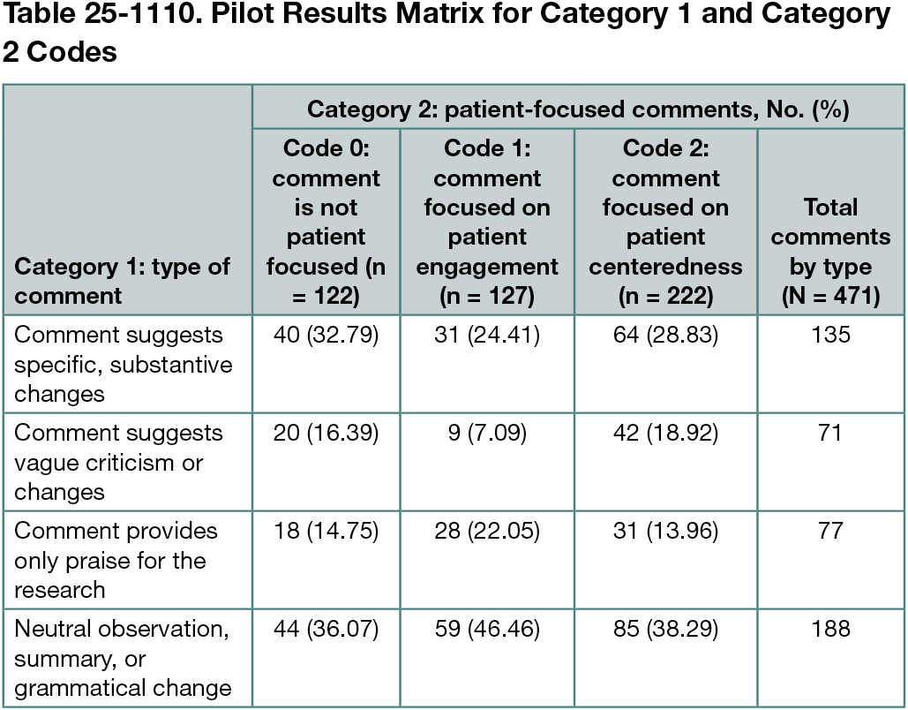Viewport: 908px width, 710px height.
Task: Click the cell containing "64 (28.83)"
Action: click(x=665, y=336)
